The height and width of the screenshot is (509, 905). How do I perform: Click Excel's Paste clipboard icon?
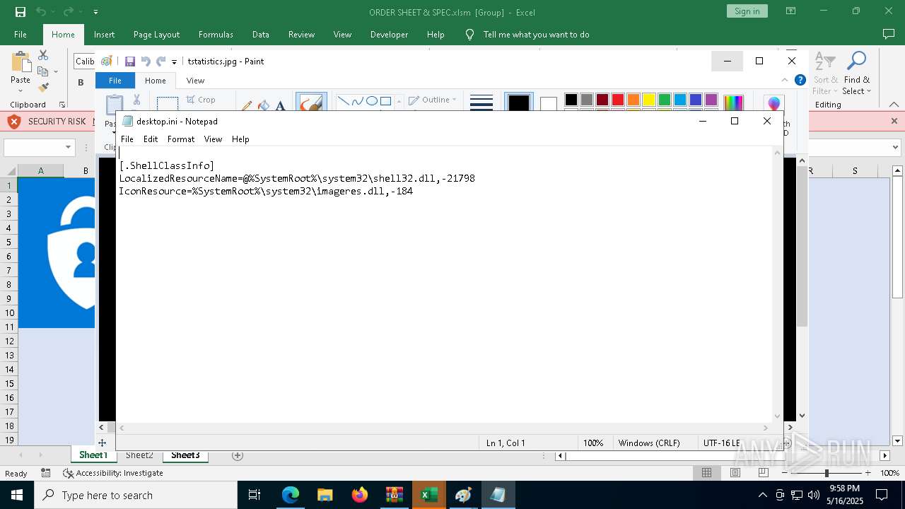pos(21,63)
